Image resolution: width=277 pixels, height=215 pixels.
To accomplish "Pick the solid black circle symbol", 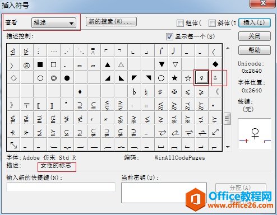I will [x=67, y=78].
